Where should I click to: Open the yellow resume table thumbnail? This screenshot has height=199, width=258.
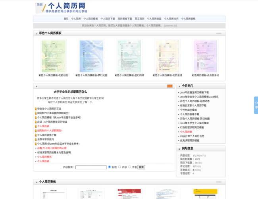pyautogui.click(x=205, y=193)
